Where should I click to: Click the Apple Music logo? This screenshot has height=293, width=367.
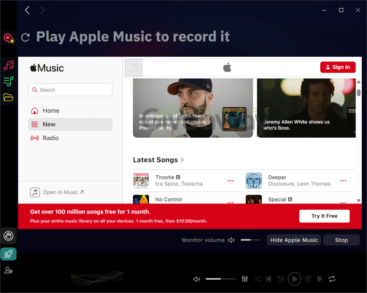(47, 68)
